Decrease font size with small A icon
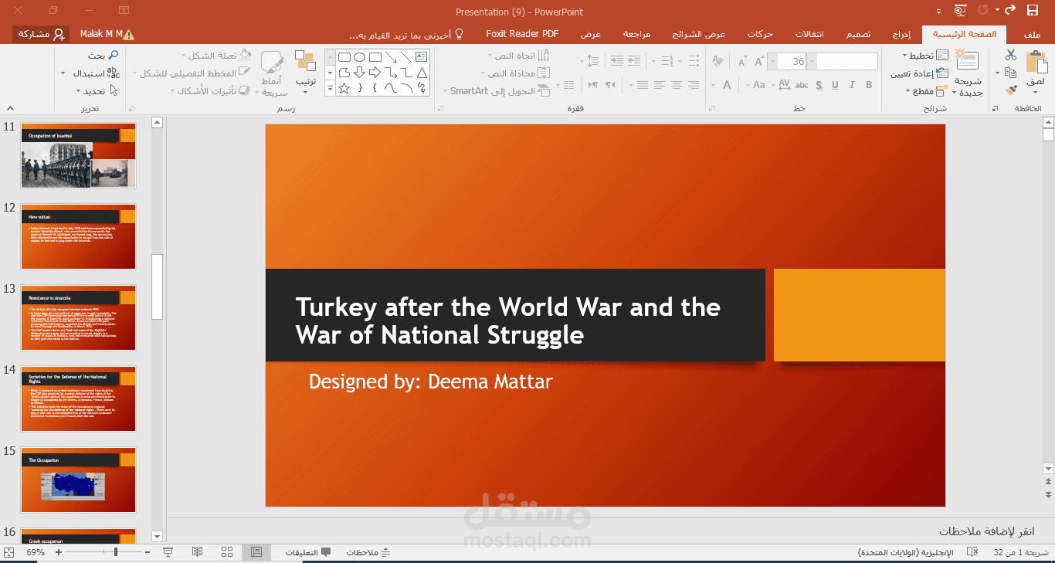The height and width of the screenshot is (563, 1055). [742, 61]
